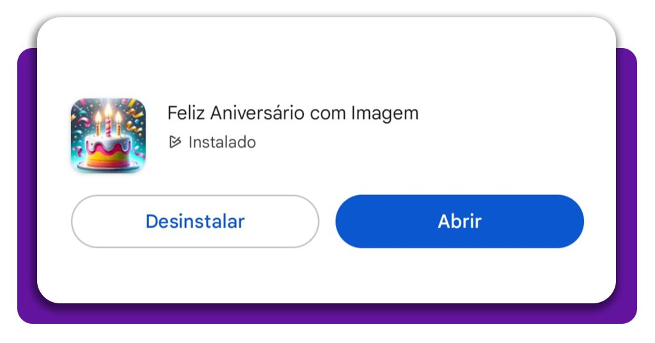Tap the Play Protect style check mark
The height and width of the screenshot is (343, 655).
pos(175,142)
